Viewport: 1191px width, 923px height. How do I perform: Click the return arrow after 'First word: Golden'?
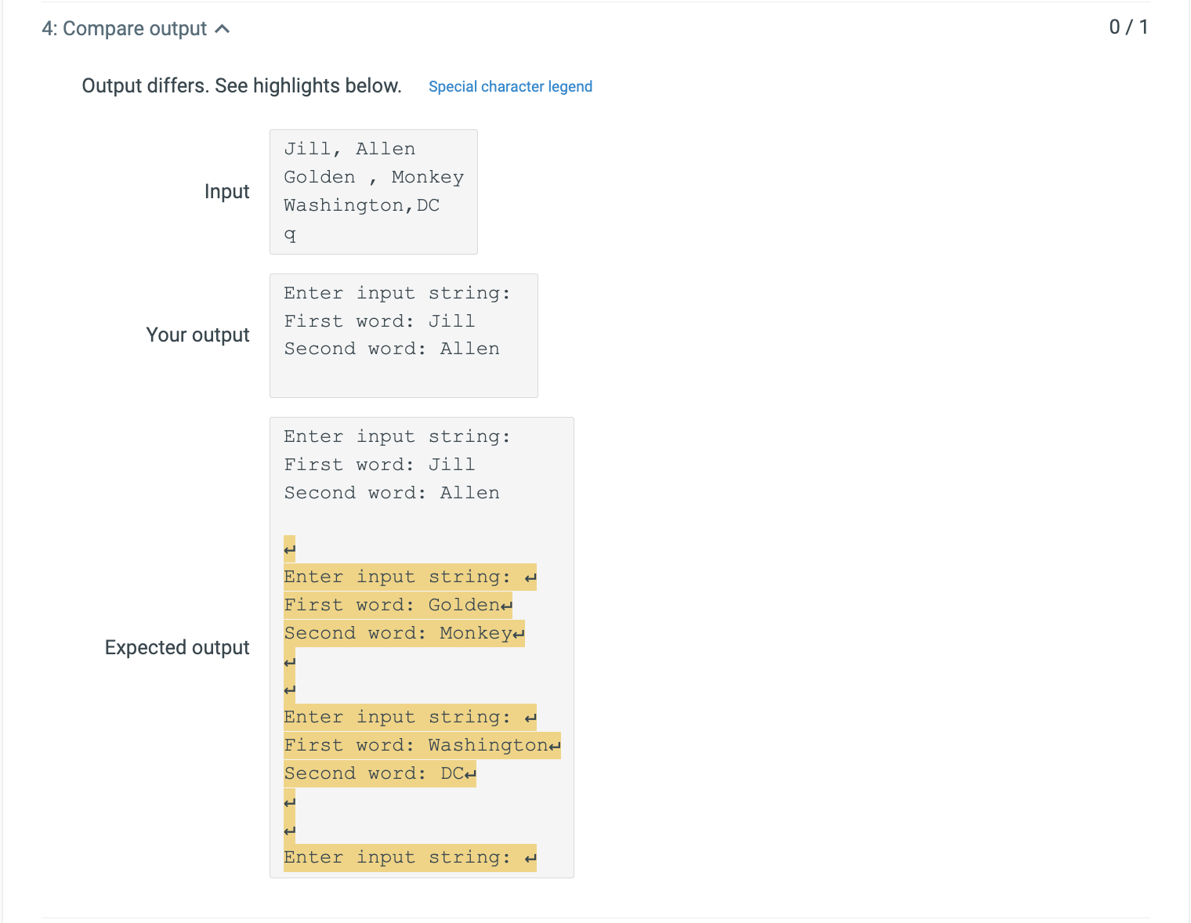[x=506, y=605]
